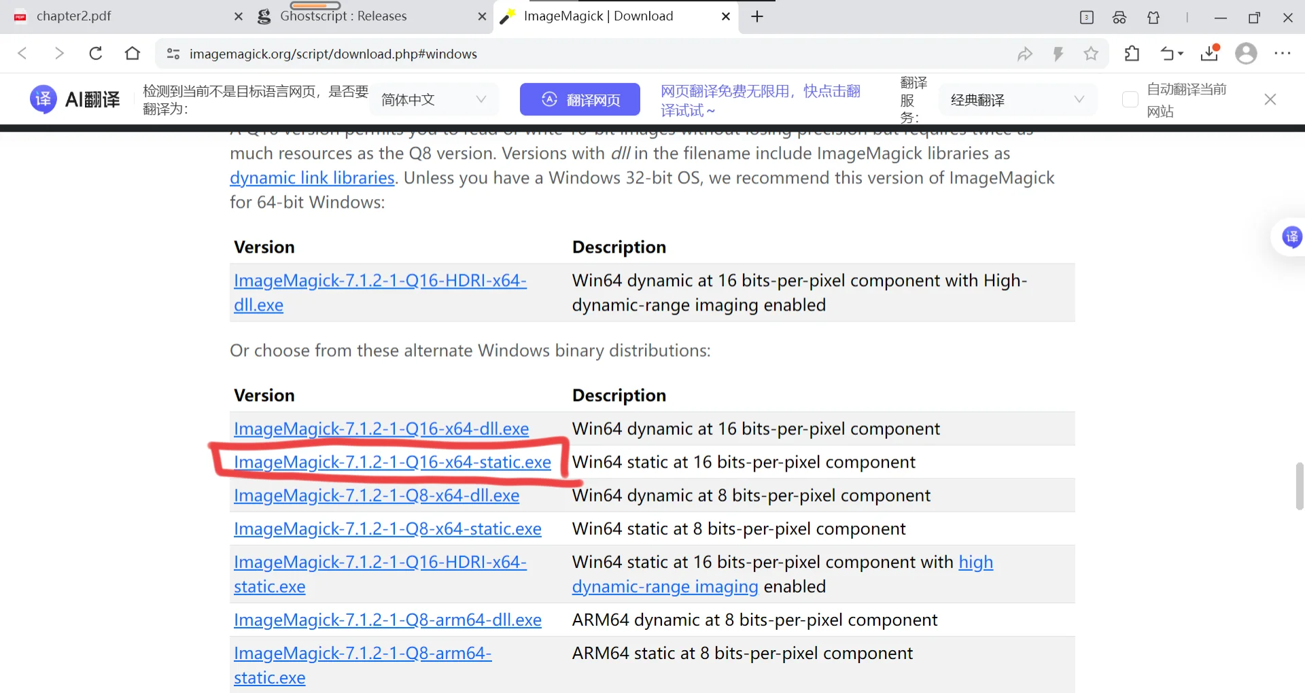Click the 翻译网页 button
The height and width of the screenshot is (693, 1305).
pos(580,100)
